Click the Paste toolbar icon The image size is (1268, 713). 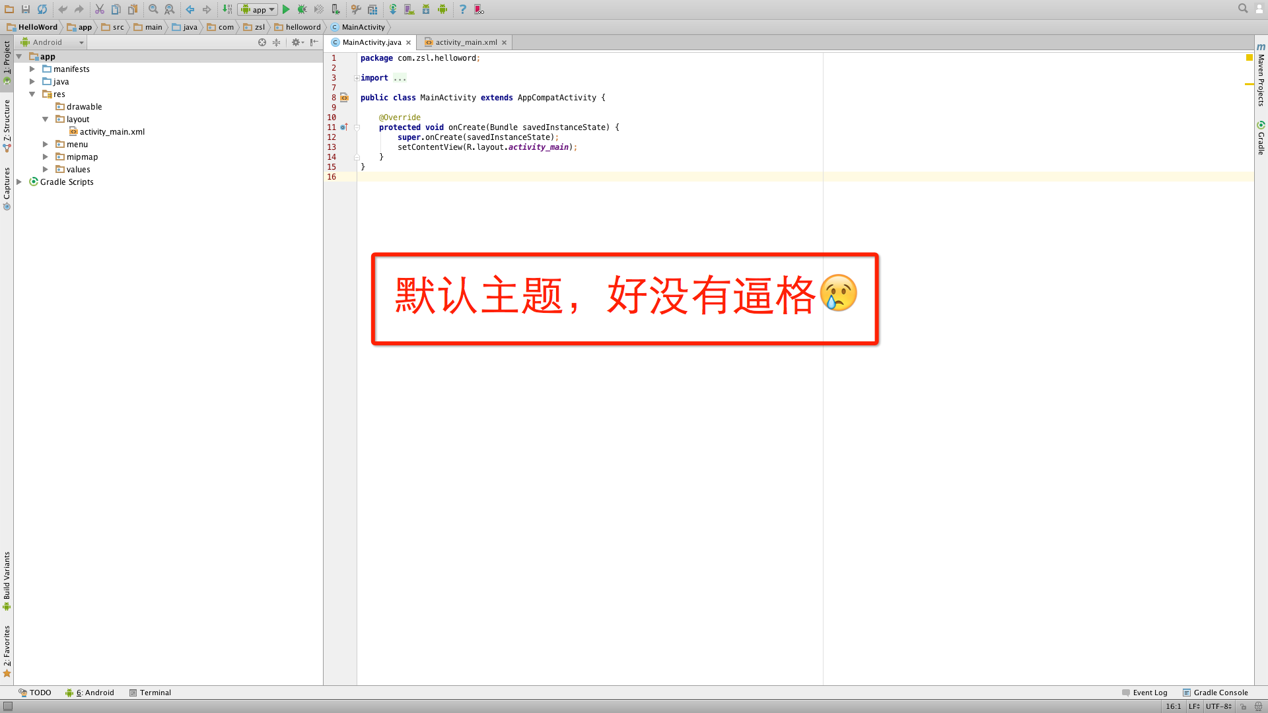(x=133, y=9)
